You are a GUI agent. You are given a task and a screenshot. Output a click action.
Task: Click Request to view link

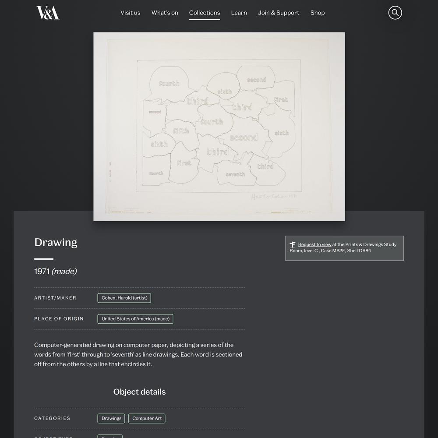314,244
